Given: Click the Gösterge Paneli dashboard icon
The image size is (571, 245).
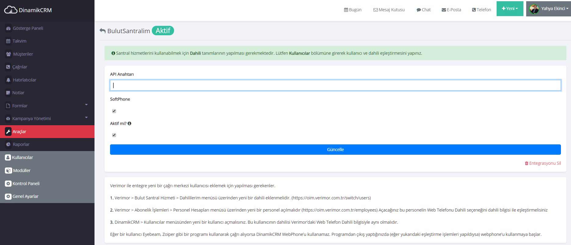Looking at the screenshot, I should click(x=8, y=28).
